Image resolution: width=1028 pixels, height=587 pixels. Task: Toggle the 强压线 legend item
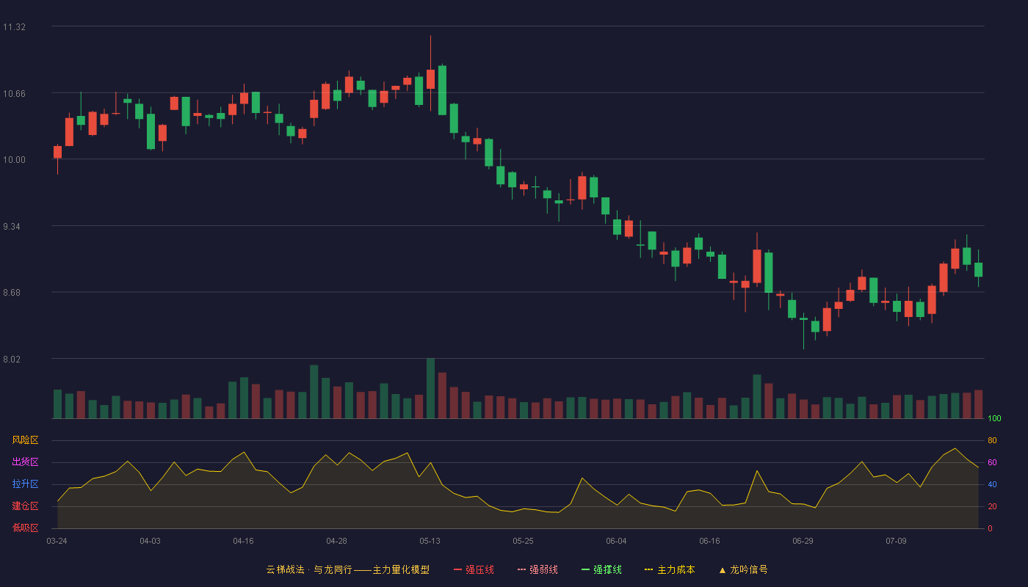(474, 569)
